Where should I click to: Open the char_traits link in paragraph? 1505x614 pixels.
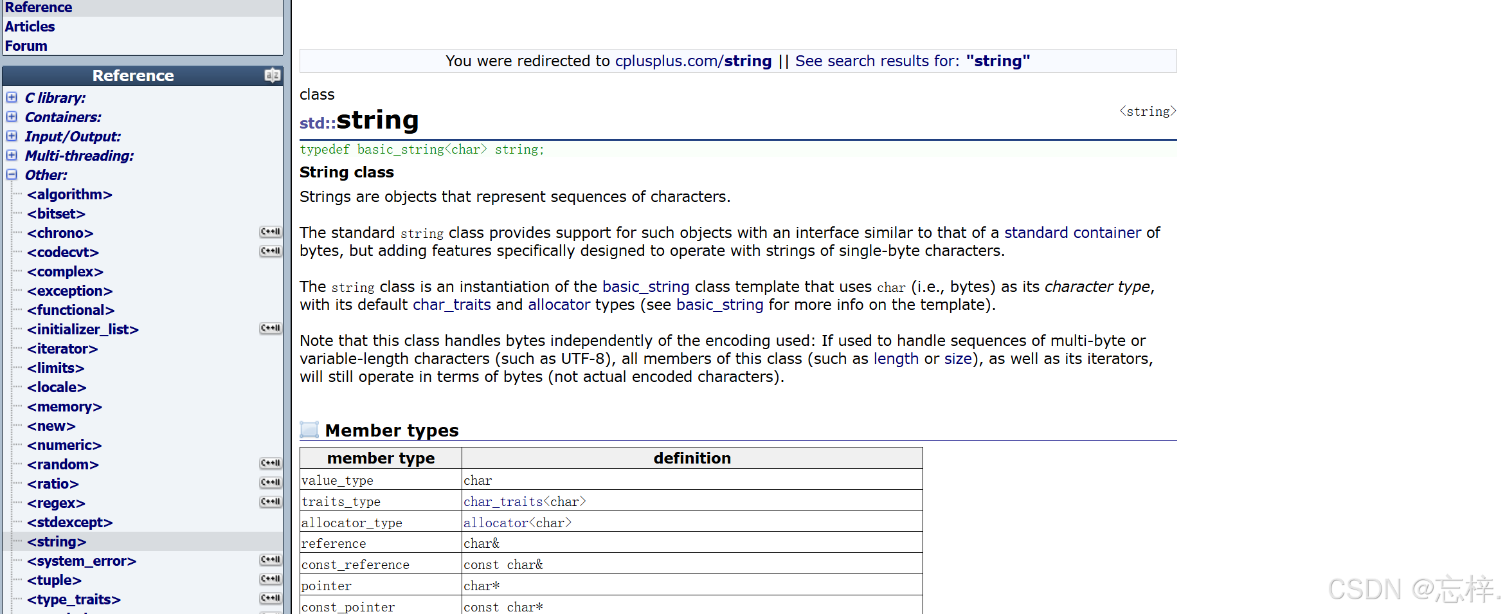tap(451, 305)
